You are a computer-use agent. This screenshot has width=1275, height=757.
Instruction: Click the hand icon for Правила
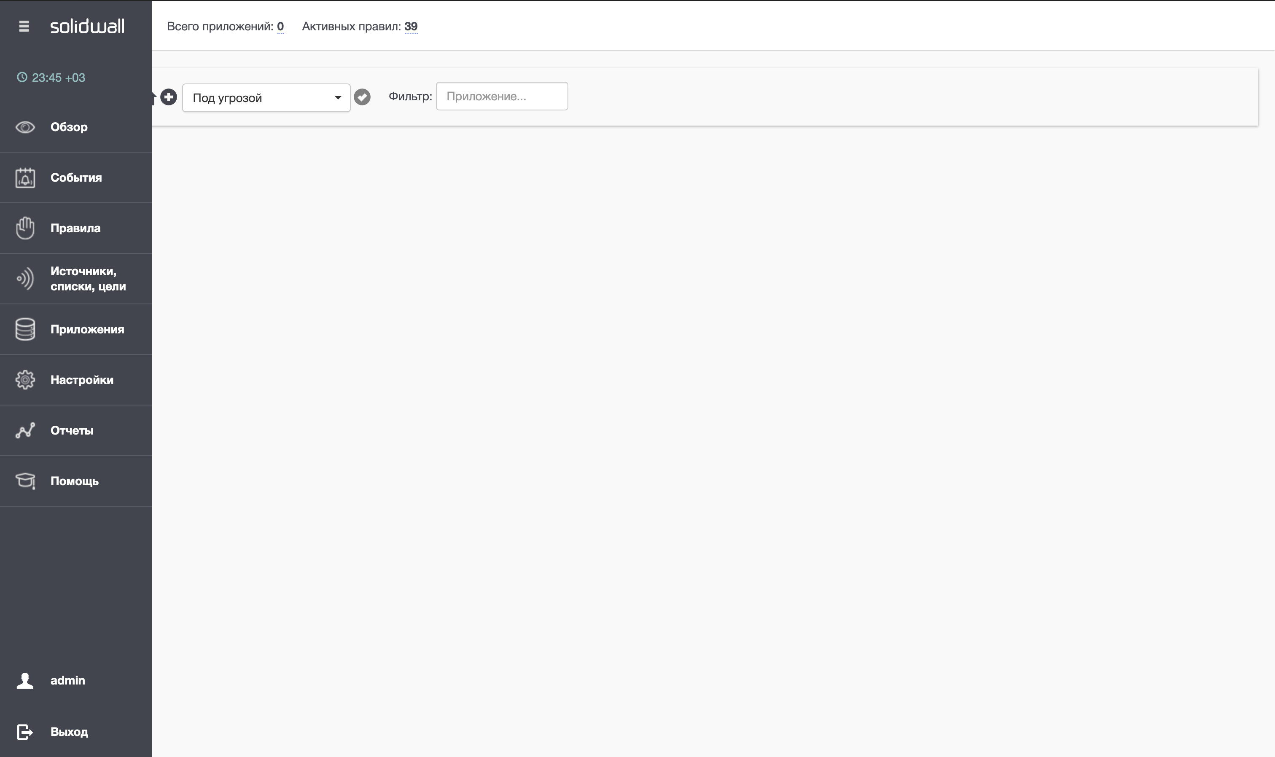coord(25,228)
